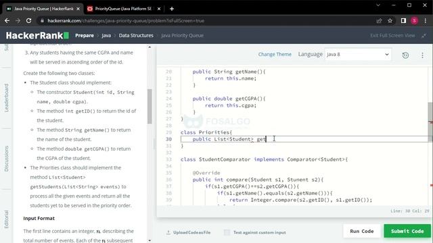The height and width of the screenshot is (243, 433).
Task: Open a new browser tab
Action: point(172,9)
